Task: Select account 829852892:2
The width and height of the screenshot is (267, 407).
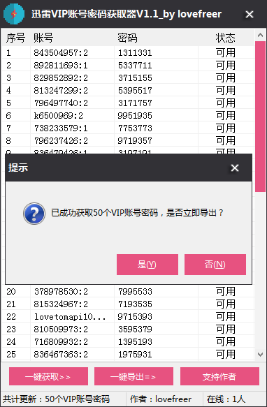Action: tap(61, 78)
